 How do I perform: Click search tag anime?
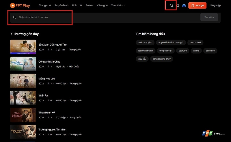(196, 51)
